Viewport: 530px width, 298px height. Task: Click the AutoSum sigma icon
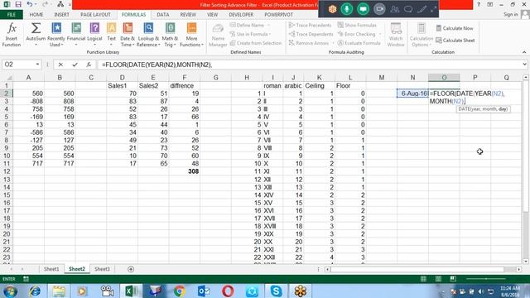tap(36, 28)
